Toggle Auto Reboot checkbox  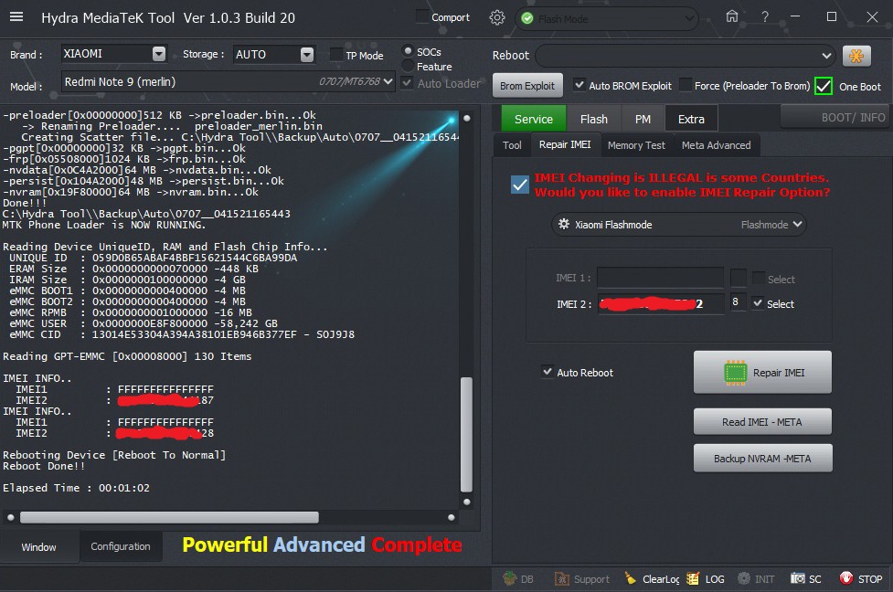coord(547,372)
